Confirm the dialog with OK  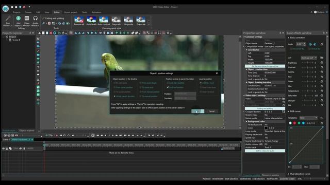(197, 112)
